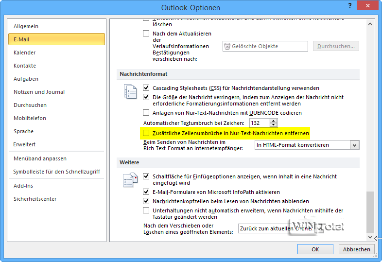
Task: Toggle 'Nach dem Aktualisieren der Verlaufsinformationen' checkbox
Action: pyautogui.click(x=146, y=34)
